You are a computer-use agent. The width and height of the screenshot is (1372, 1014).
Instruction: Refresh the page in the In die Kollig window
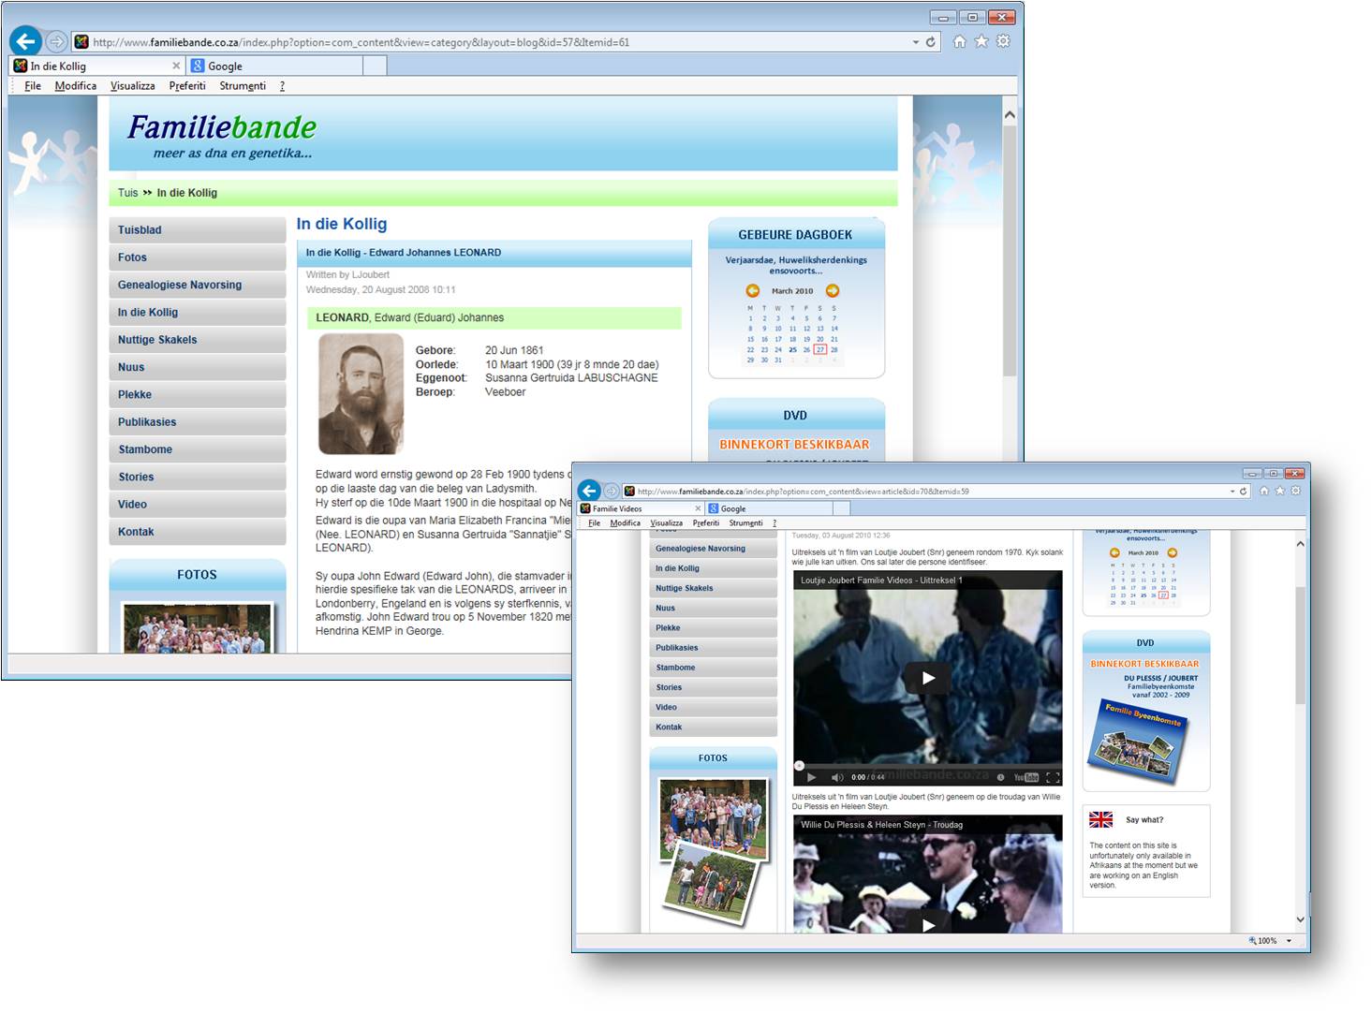click(931, 41)
